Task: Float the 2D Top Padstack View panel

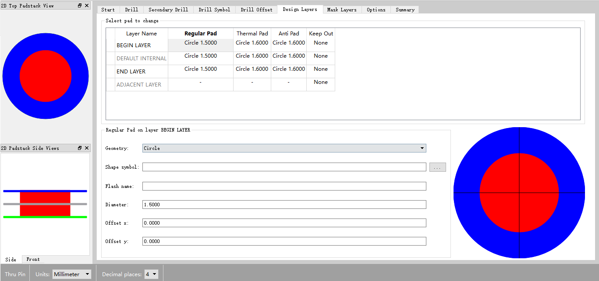Action: click(x=80, y=6)
